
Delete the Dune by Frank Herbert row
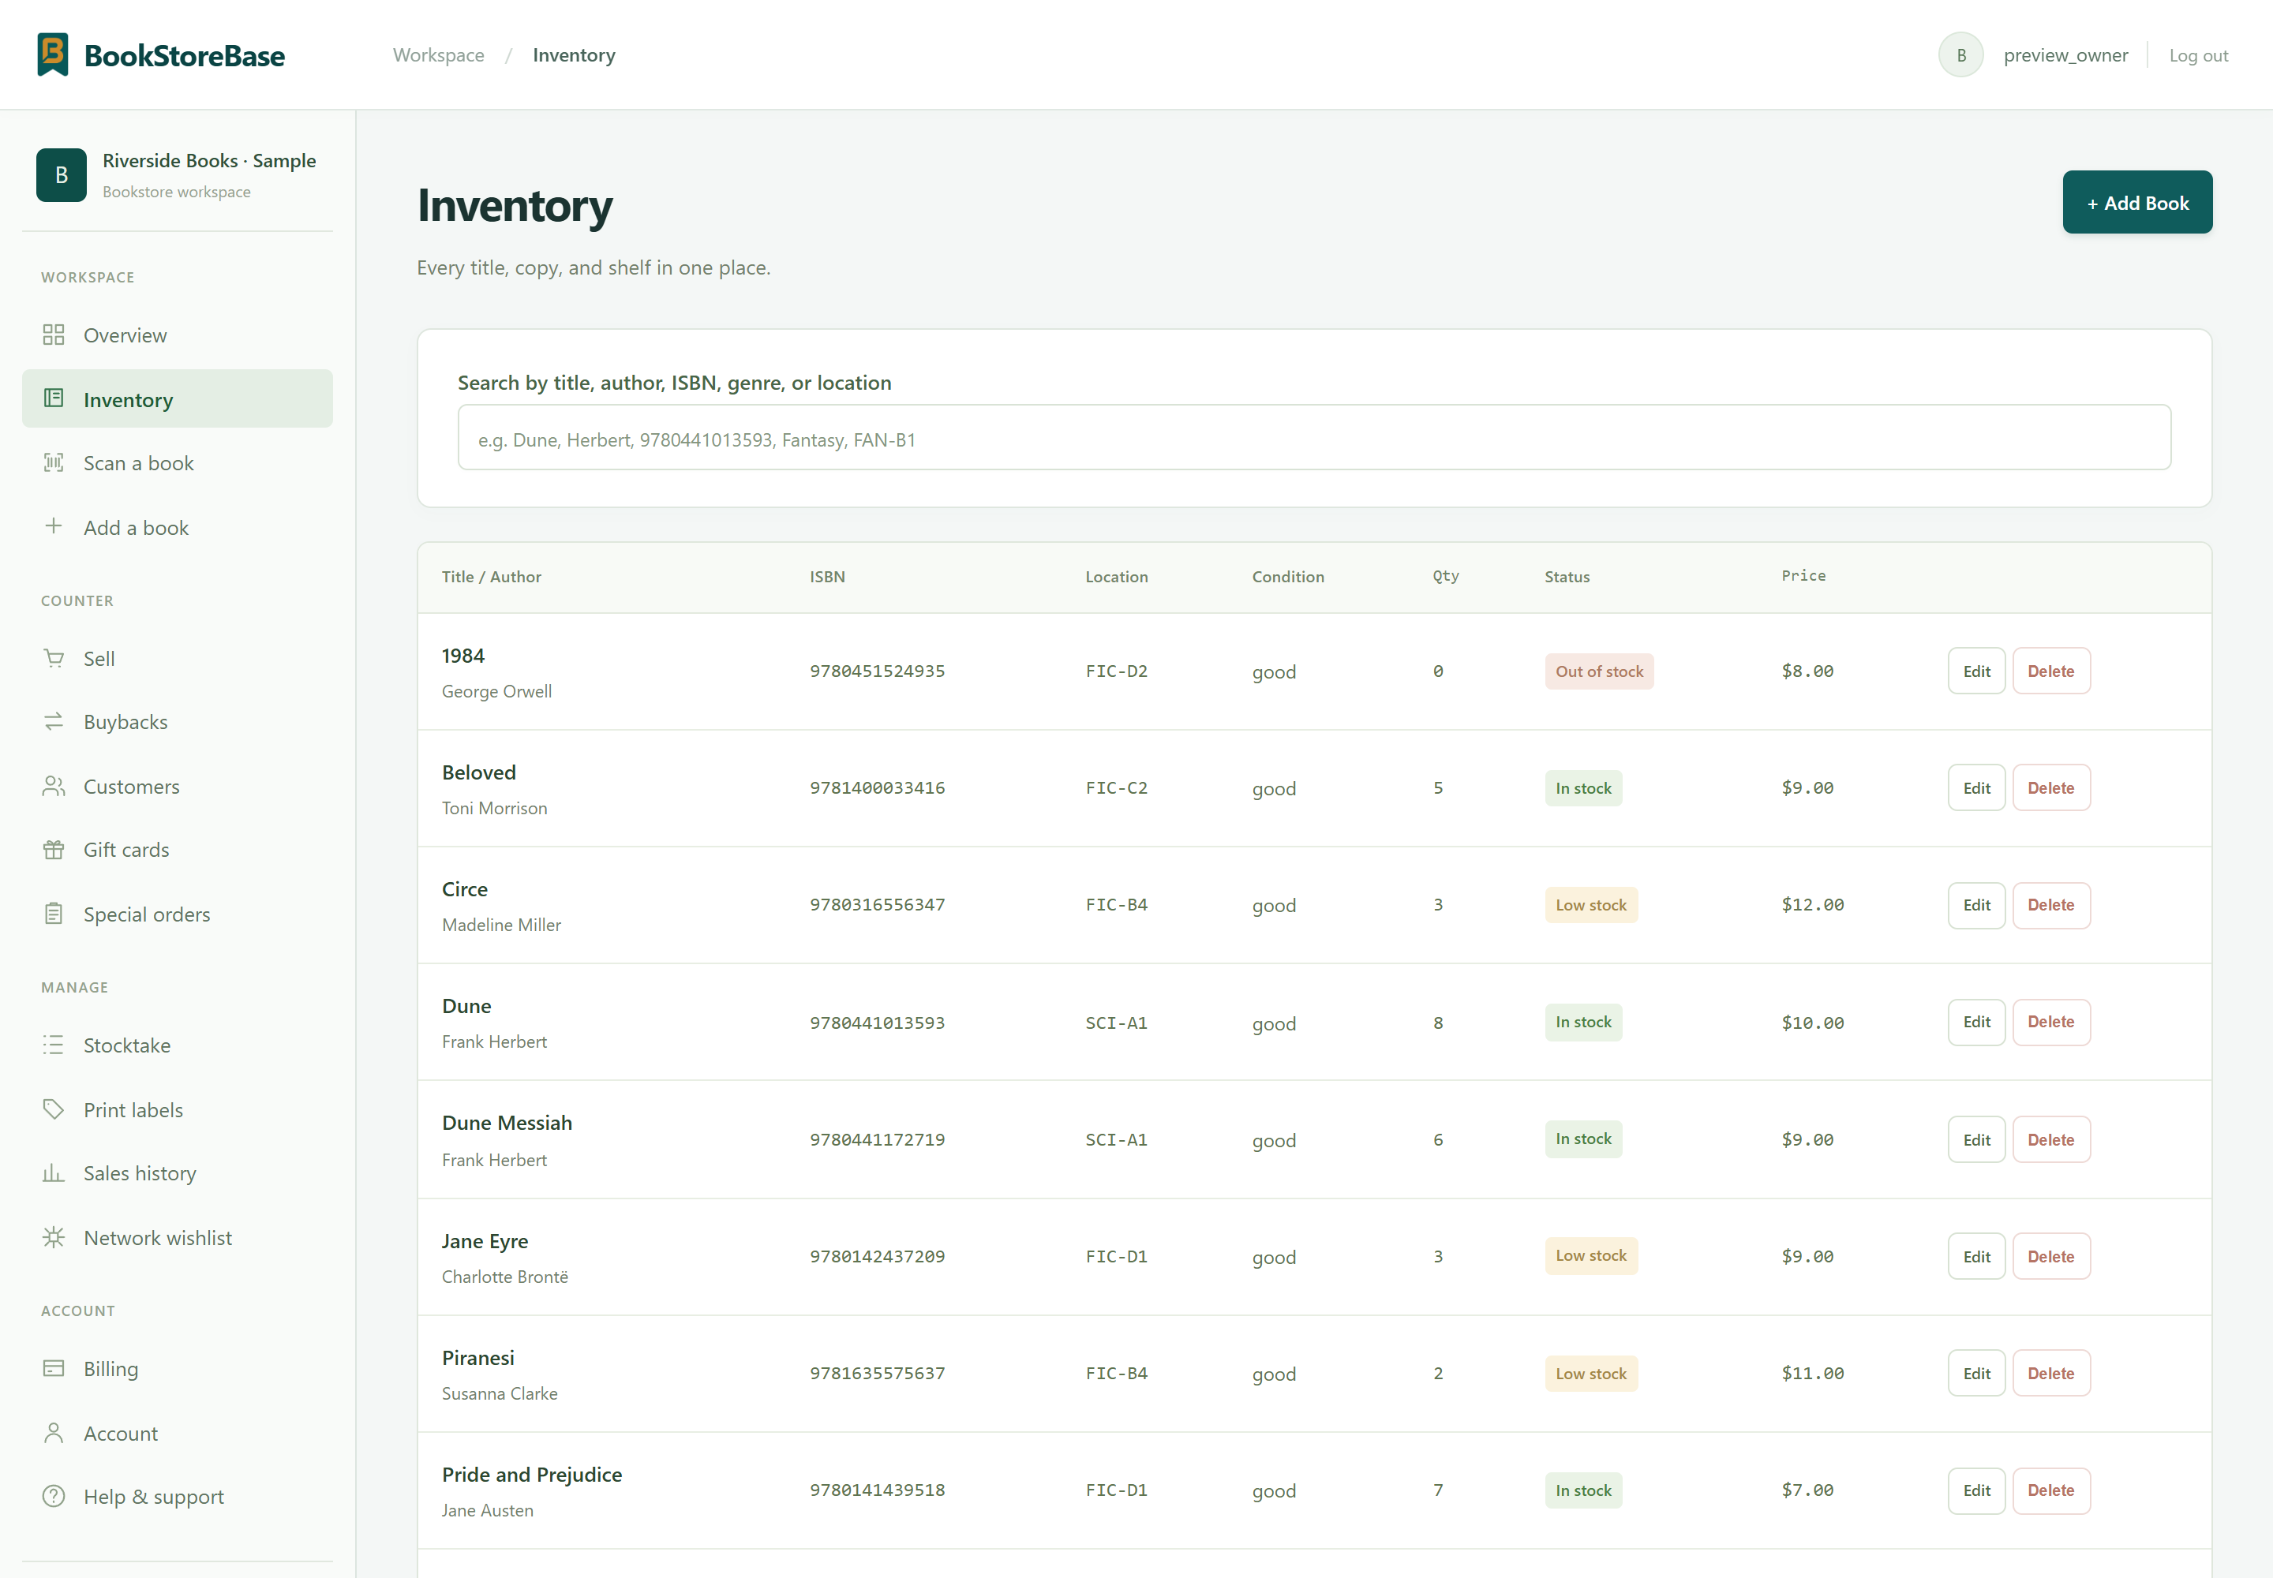(x=2050, y=1021)
